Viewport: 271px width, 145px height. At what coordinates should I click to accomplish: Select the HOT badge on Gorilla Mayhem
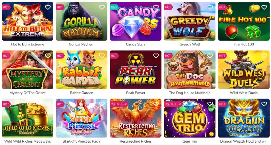pyautogui.click(x=60, y=7)
